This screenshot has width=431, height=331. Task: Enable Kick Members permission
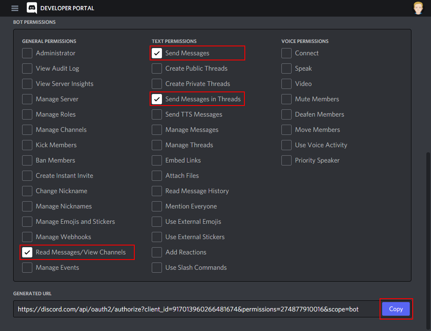27,145
